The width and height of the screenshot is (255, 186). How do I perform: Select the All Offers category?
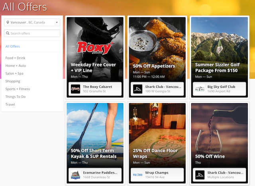click(12, 46)
